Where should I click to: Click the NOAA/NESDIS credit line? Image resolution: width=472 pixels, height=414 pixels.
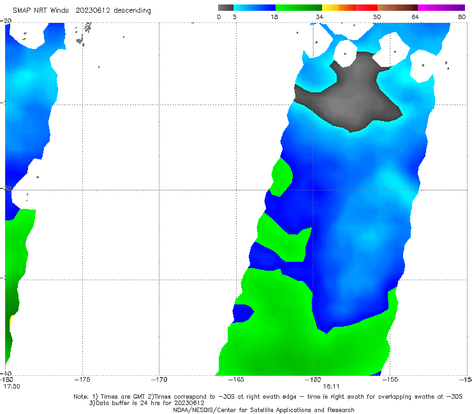[x=263, y=410]
